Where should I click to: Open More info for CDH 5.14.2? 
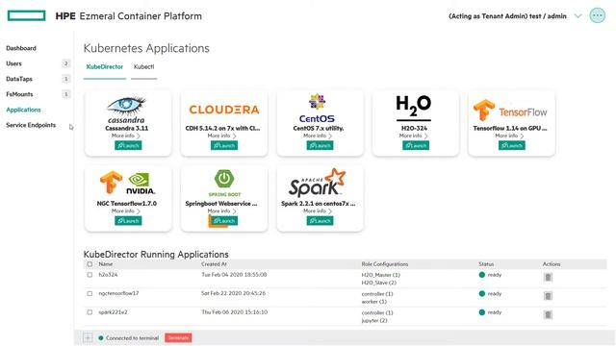click(x=222, y=136)
